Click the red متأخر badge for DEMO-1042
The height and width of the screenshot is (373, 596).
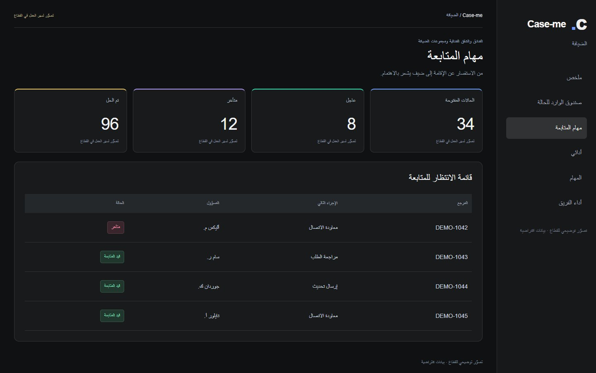click(115, 228)
